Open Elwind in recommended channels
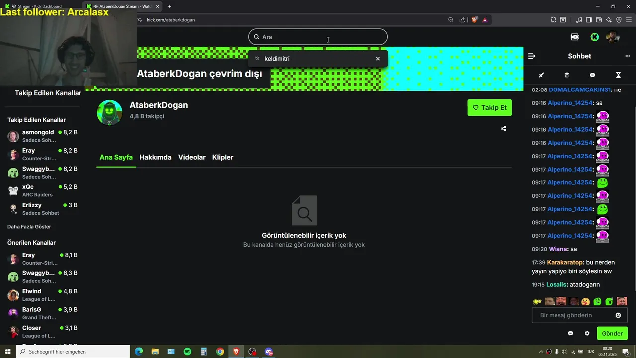636x358 pixels. [x=43, y=295]
